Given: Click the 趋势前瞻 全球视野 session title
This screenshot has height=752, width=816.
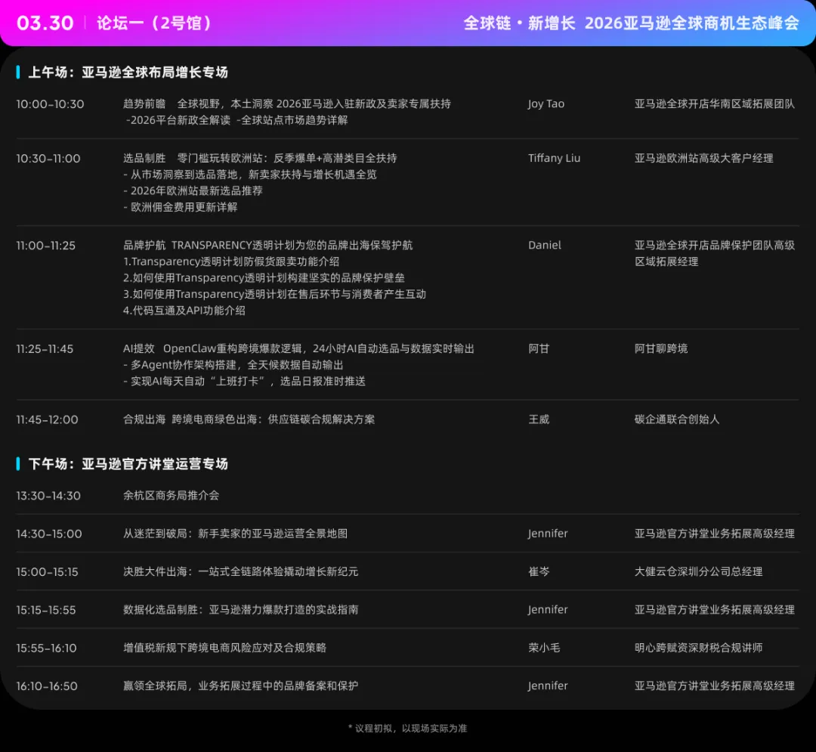Looking at the screenshot, I should pyautogui.click(x=287, y=104).
